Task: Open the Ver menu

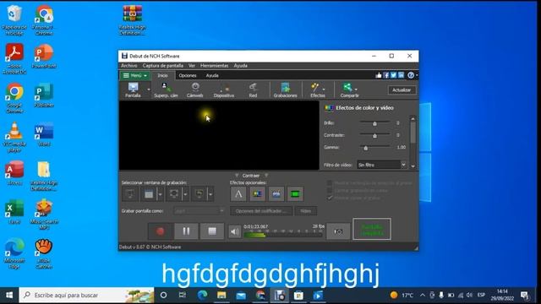Action: point(192,66)
